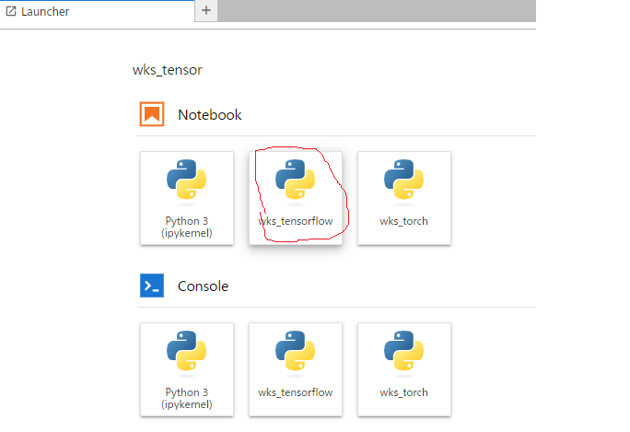The width and height of the screenshot is (630, 432).
Task: Open a wks_tensorflow console via its label
Action: click(x=296, y=392)
